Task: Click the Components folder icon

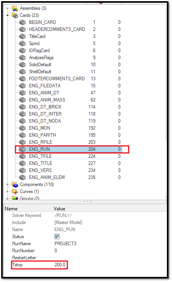Action: [x=15, y=184]
